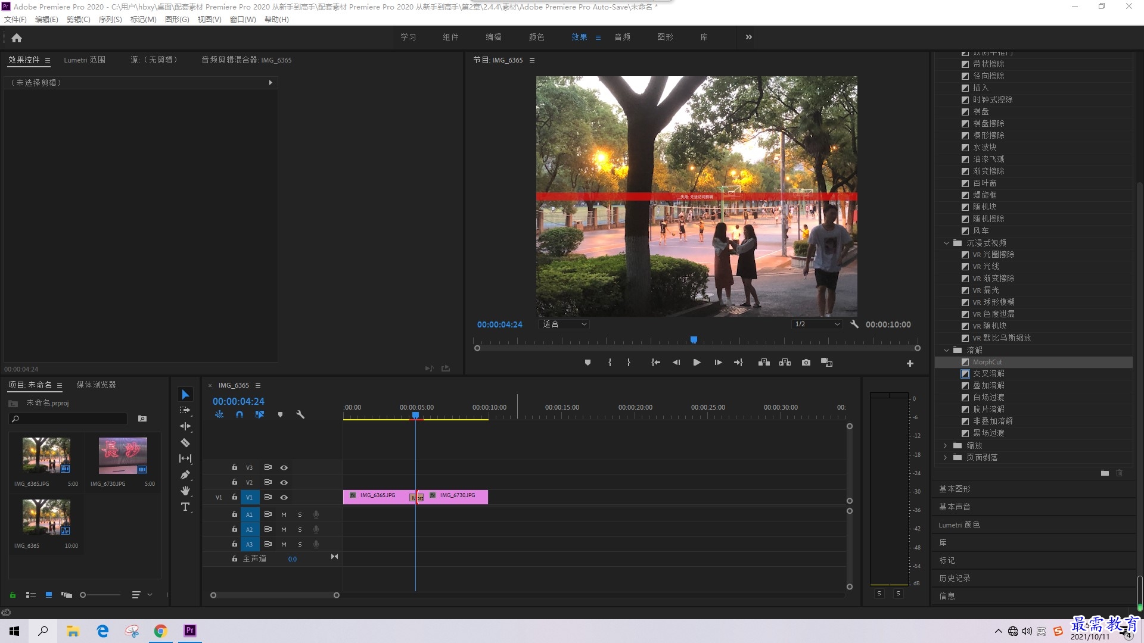Viewport: 1144px width, 643px height.
Task: Open timeline display settings wrench
Action: 300,414
